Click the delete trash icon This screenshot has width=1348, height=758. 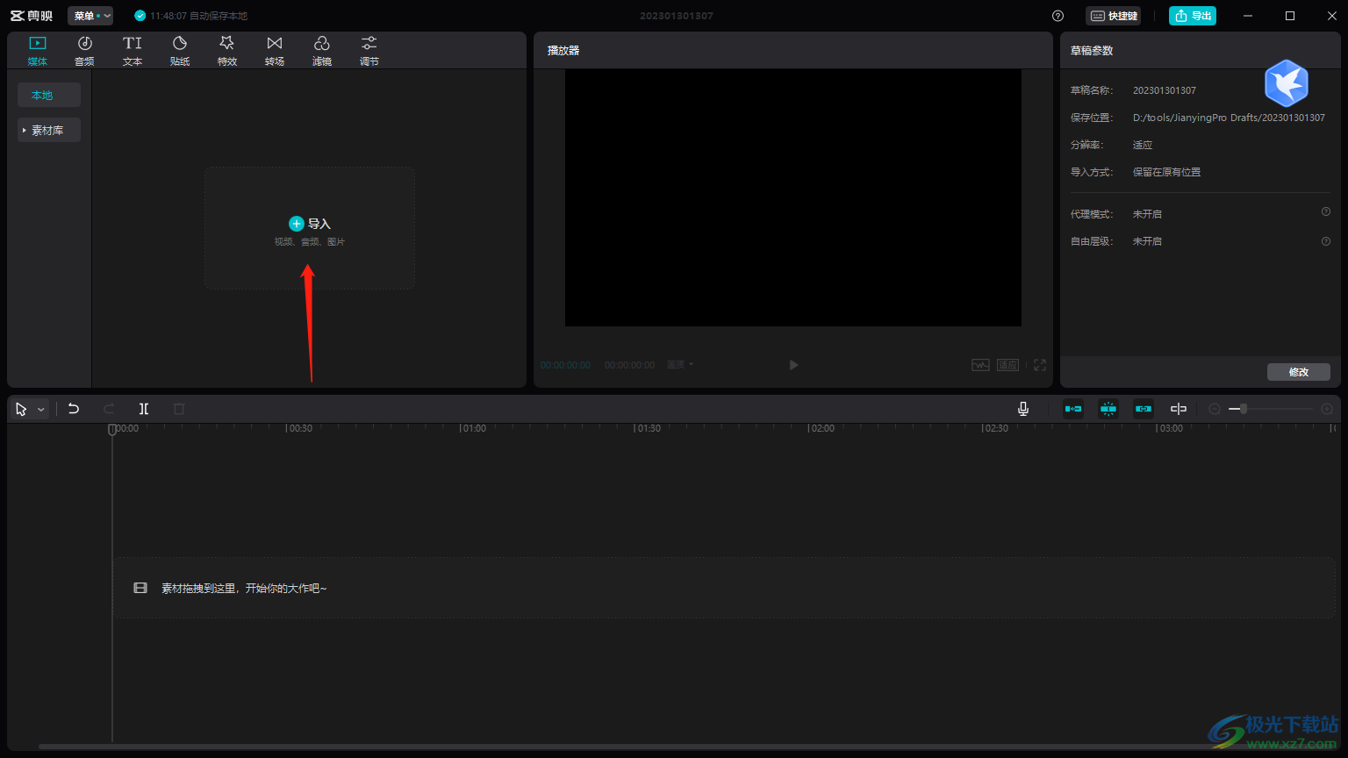[x=179, y=409]
